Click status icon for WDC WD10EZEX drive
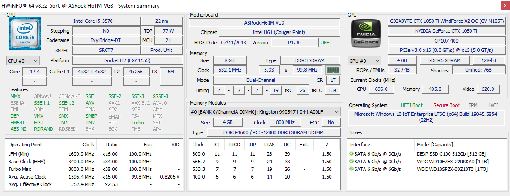 coord(351,161)
